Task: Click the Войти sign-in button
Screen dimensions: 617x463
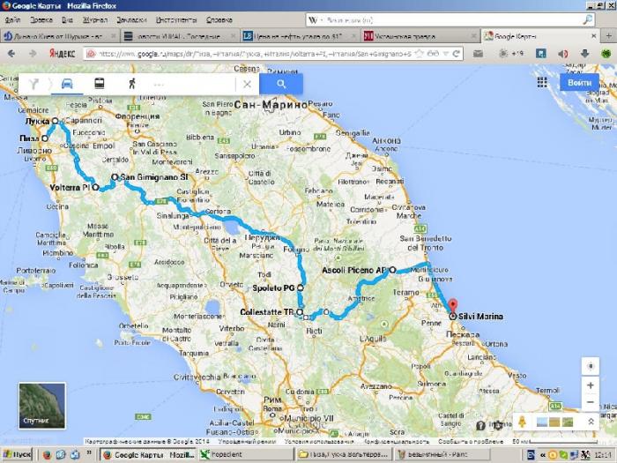Action: (579, 82)
